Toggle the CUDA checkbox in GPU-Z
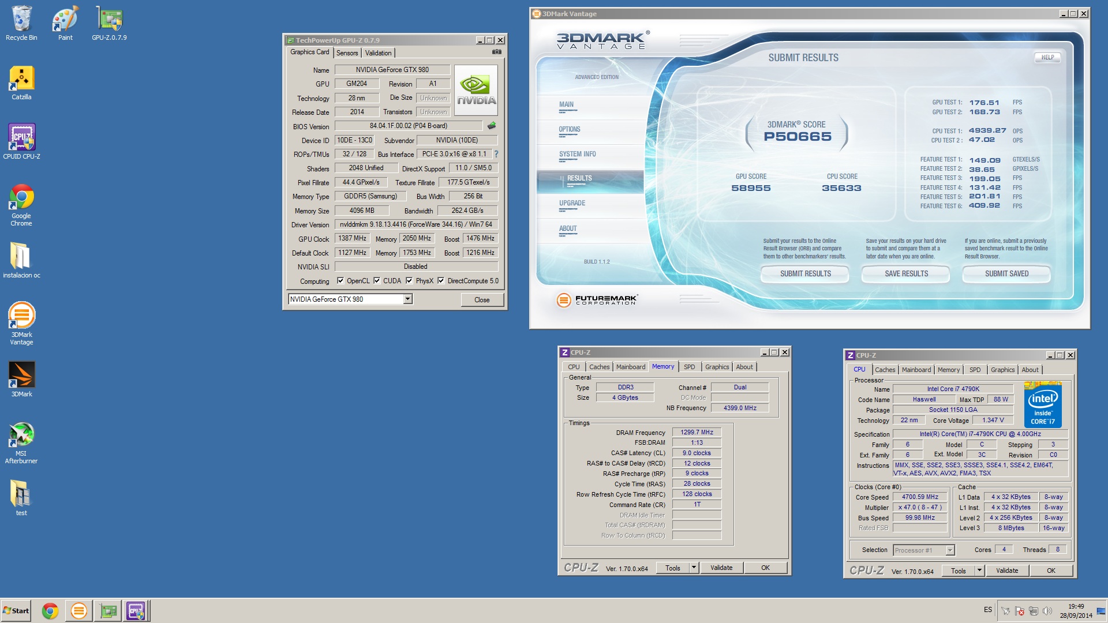The width and height of the screenshot is (1108, 623). pyautogui.click(x=377, y=281)
